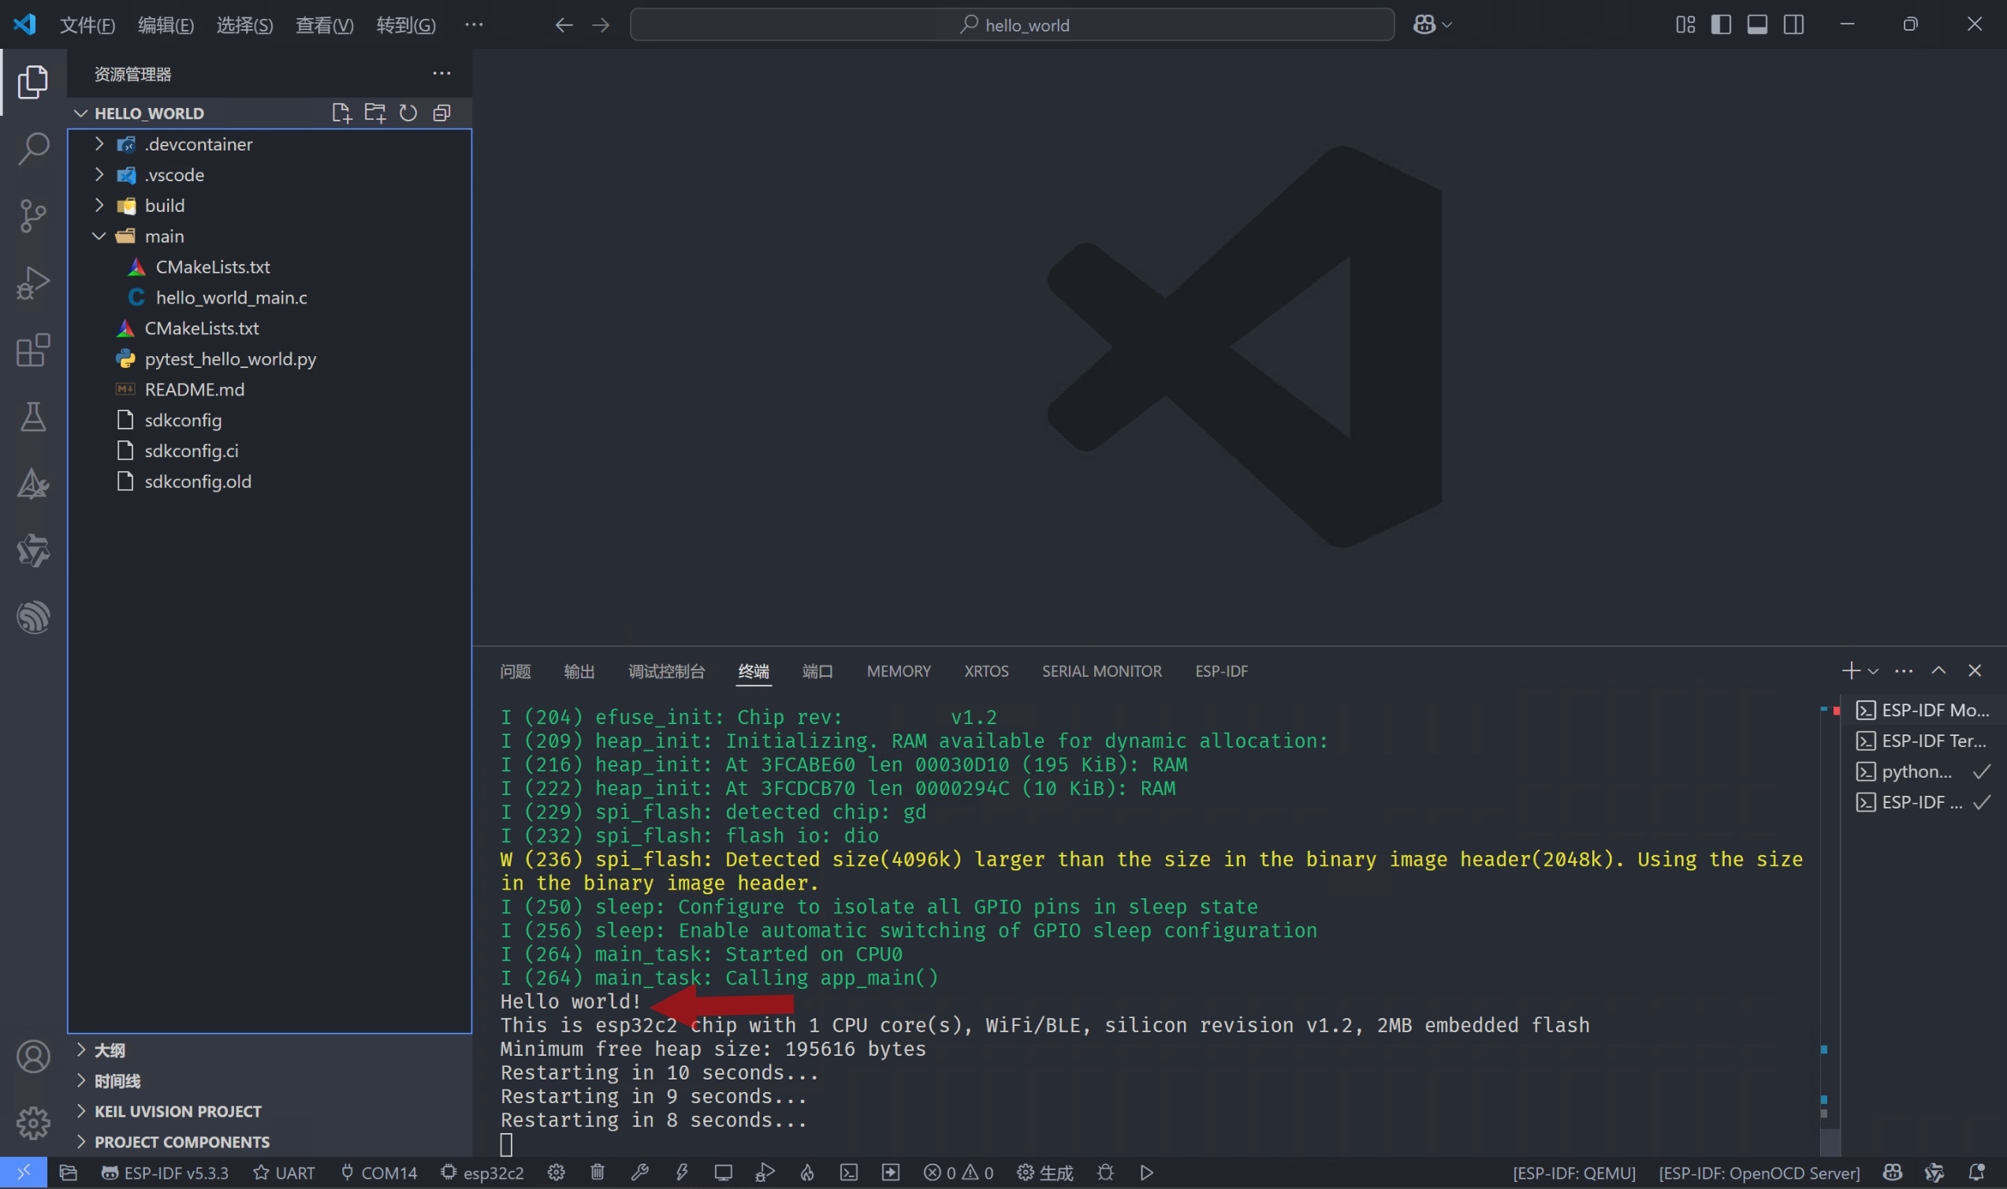
Task: Open the monitor device screen icon in status bar
Action: (x=723, y=1172)
